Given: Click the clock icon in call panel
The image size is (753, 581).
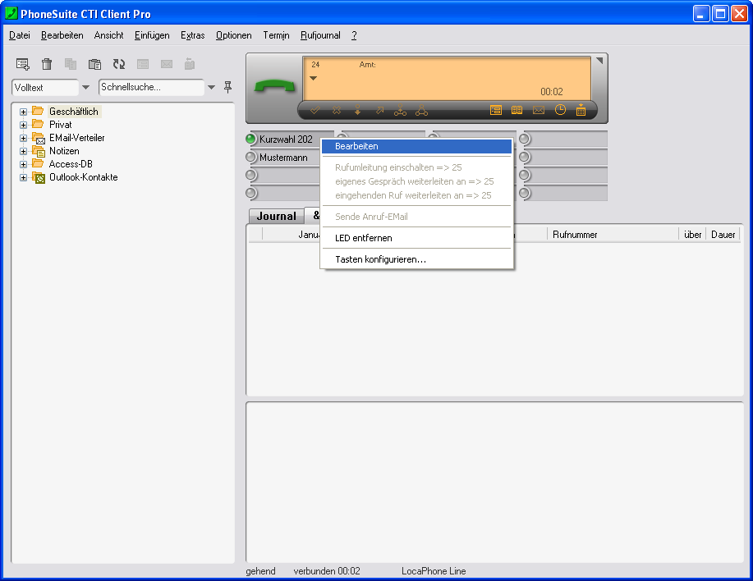Looking at the screenshot, I should 560,110.
